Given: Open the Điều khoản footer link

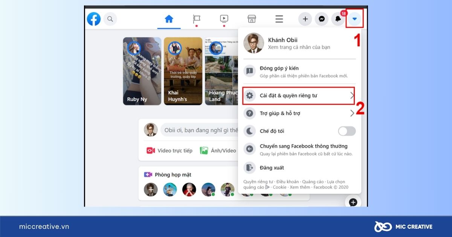Looking at the screenshot, I should [x=287, y=182].
